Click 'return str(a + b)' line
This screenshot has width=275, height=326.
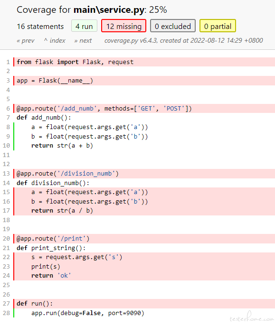click(144, 145)
